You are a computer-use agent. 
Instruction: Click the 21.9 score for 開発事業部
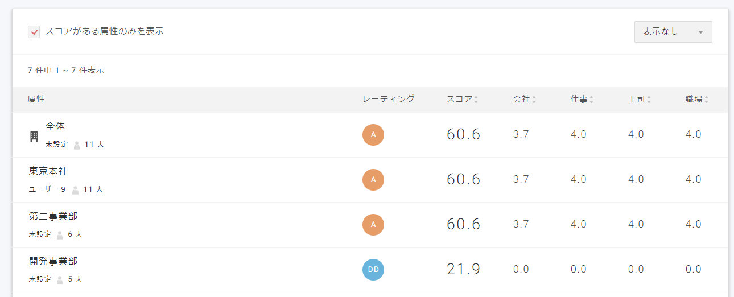[463, 269]
